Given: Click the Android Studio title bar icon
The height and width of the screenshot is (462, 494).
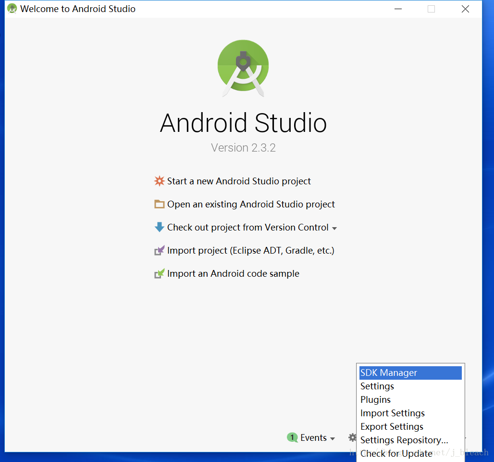Looking at the screenshot, I should tap(12, 9).
